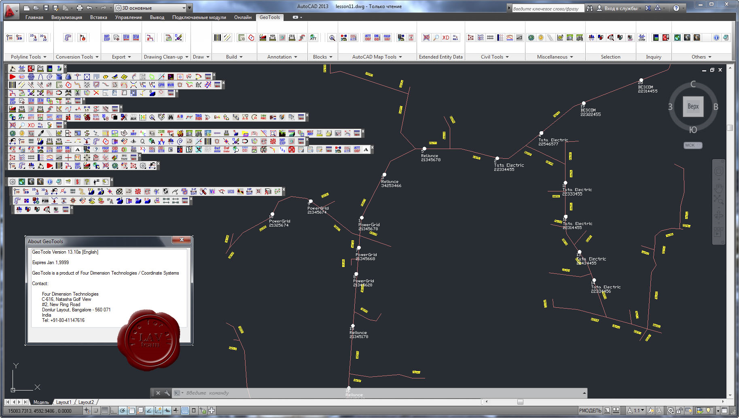The width and height of the screenshot is (739, 418).
Task: Toggle selection cycling in status bar
Action: pos(203,411)
